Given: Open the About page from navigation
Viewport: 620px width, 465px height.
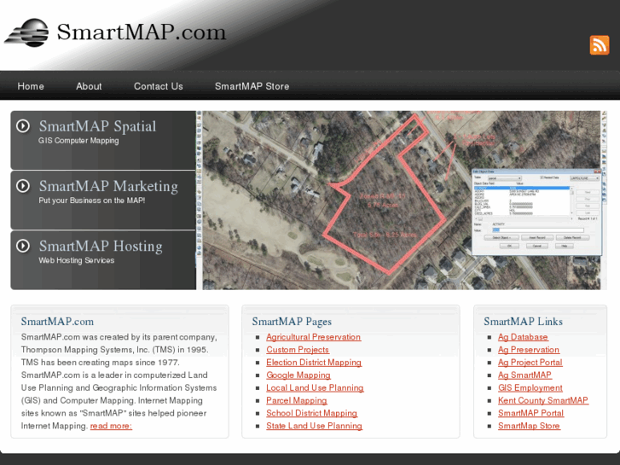Looking at the screenshot, I should pos(89,86).
